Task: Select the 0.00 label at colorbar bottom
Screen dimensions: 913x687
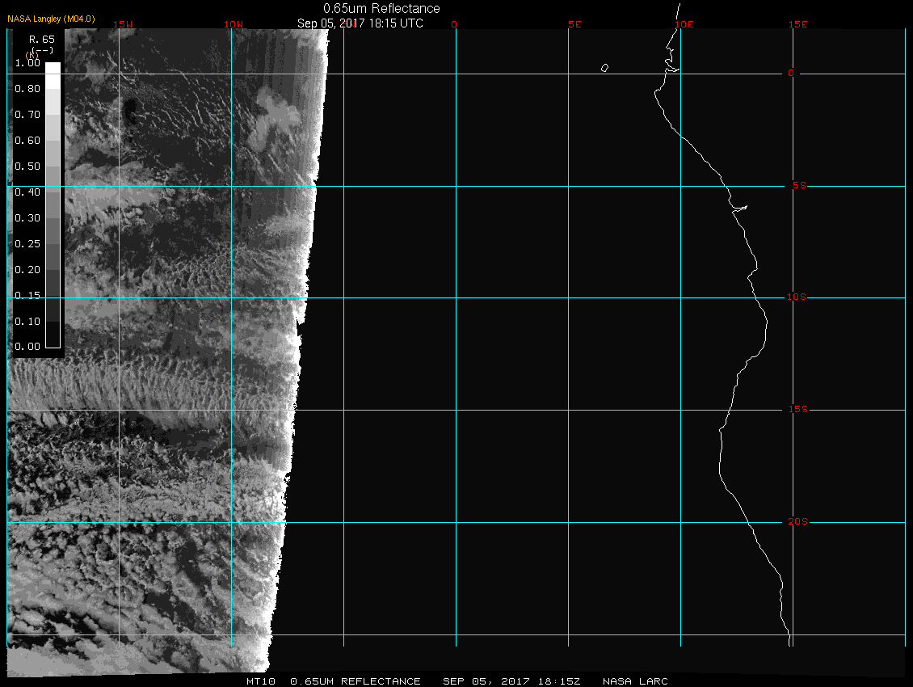Action: [x=27, y=347]
